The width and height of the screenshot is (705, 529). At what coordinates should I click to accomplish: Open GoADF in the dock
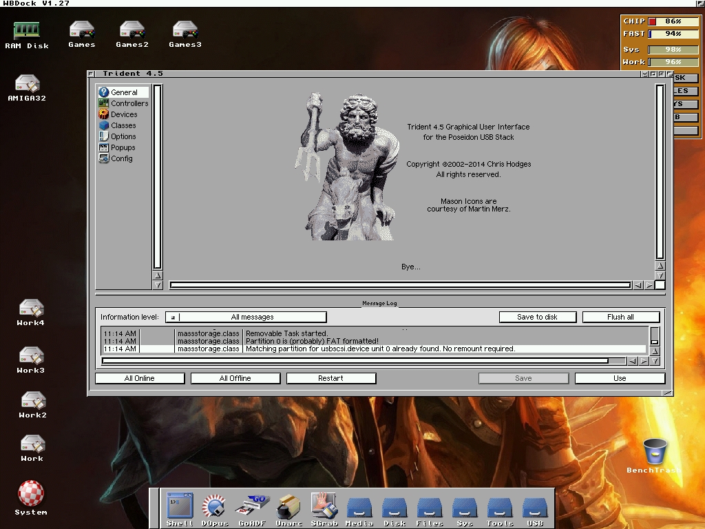pyautogui.click(x=252, y=509)
